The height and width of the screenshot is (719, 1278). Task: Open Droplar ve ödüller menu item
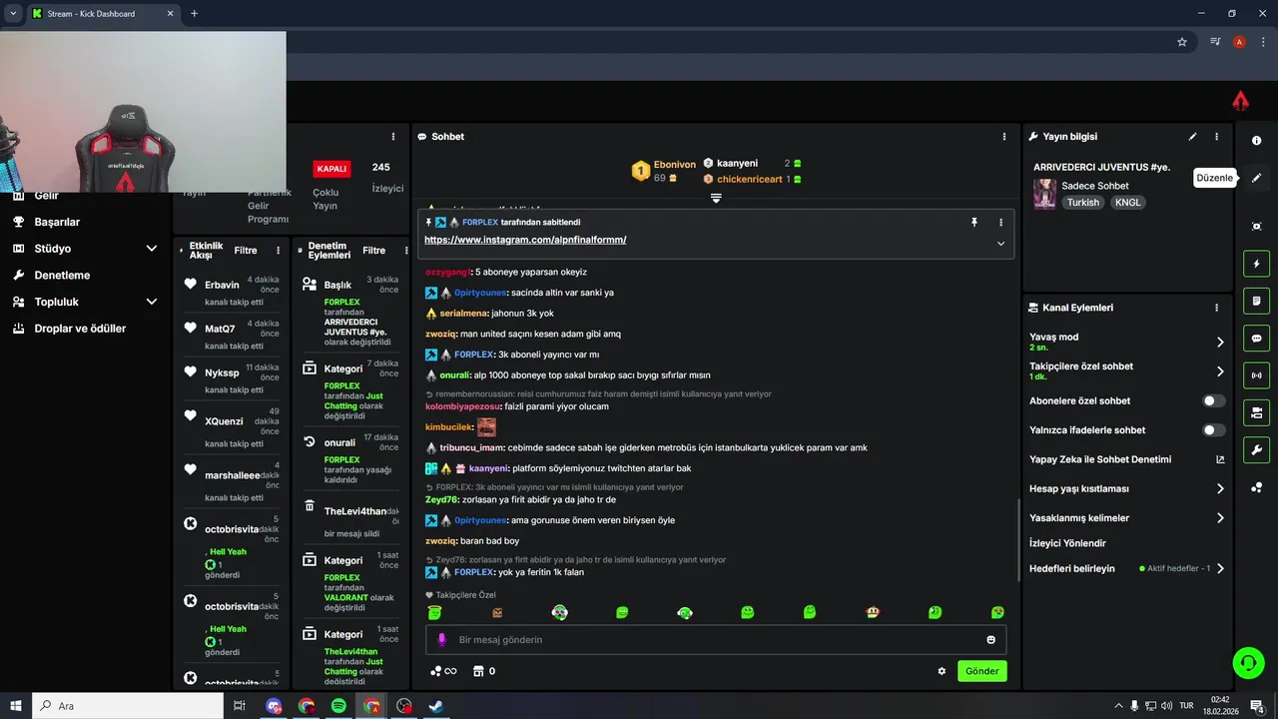point(80,328)
